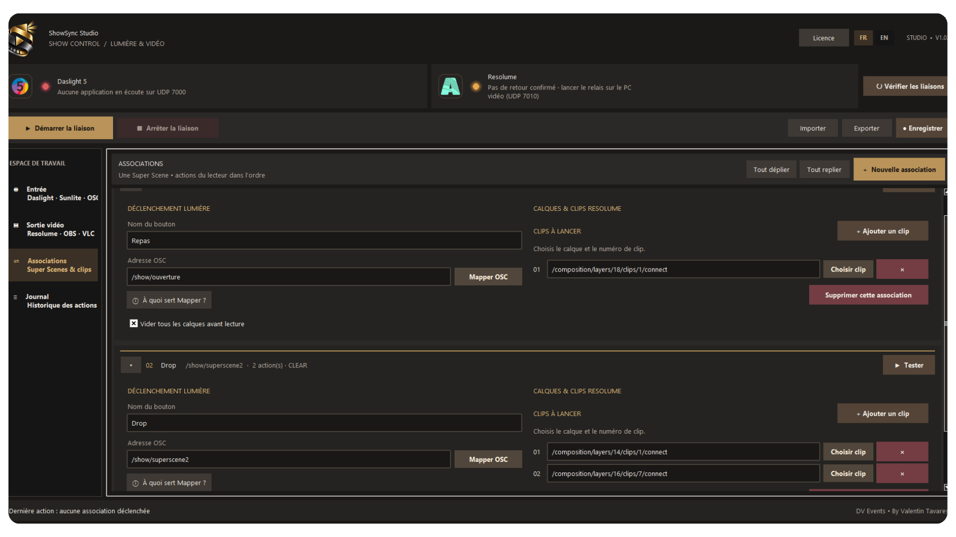Image resolution: width=956 pixels, height=537 pixels.
Task: Click the Adresse OSC field /show/superscene2
Action: point(289,459)
